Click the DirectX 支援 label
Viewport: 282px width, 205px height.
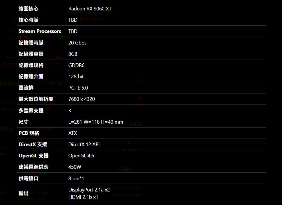tap(33, 144)
